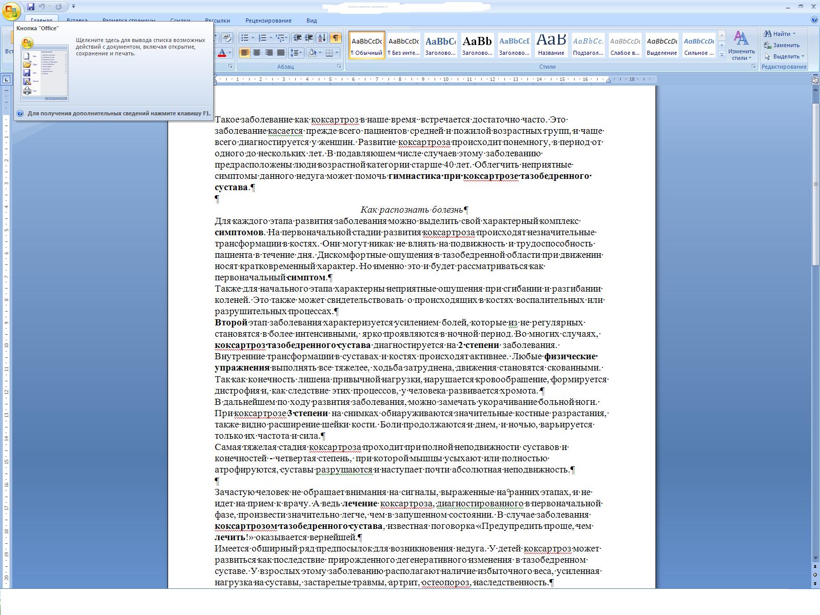
Task: Save the document from Quick Access toolbar
Action: tap(31, 7)
